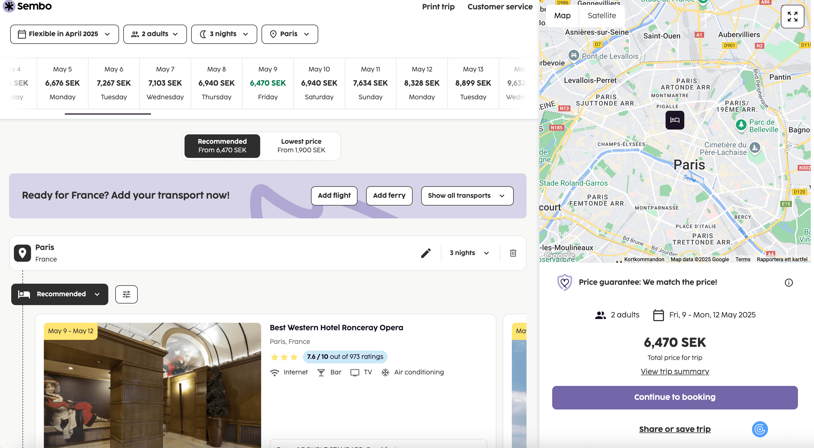This screenshot has width=814, height=448.
Task: Open the View trip summary link
Action: (674, 371)
